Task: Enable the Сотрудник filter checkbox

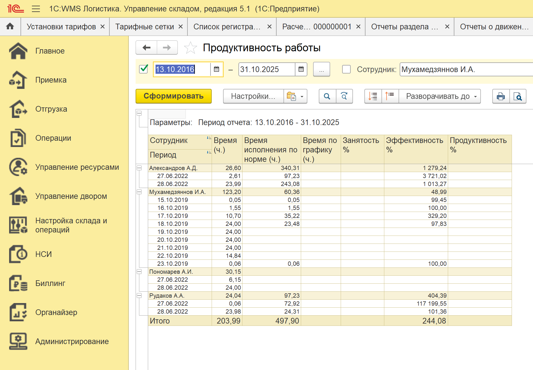Action: point(346,69)
